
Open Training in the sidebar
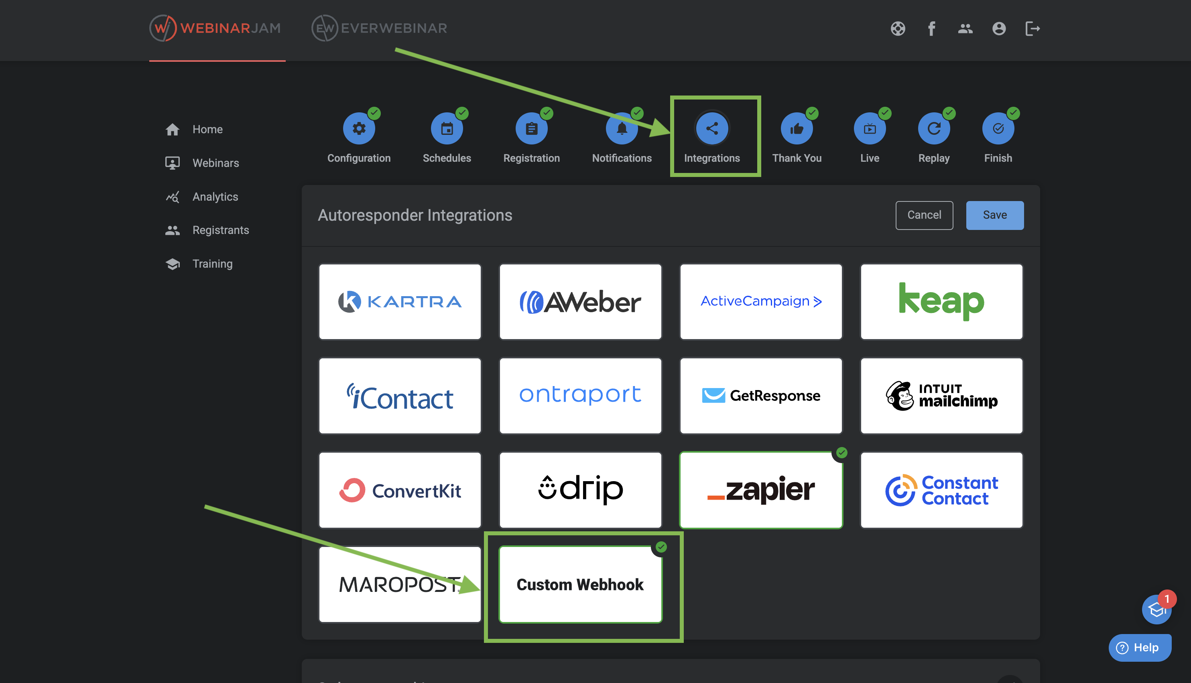coord(212,264)
